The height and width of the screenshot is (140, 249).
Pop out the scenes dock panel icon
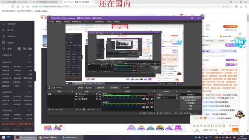[x=72, y=91]
